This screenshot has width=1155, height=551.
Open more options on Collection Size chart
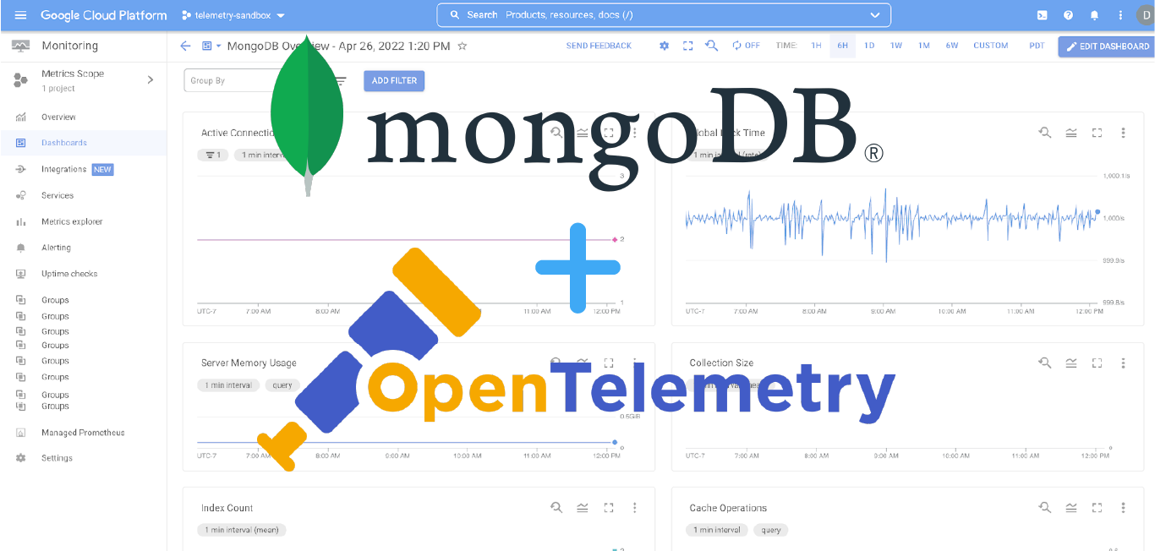[1123, 363]
